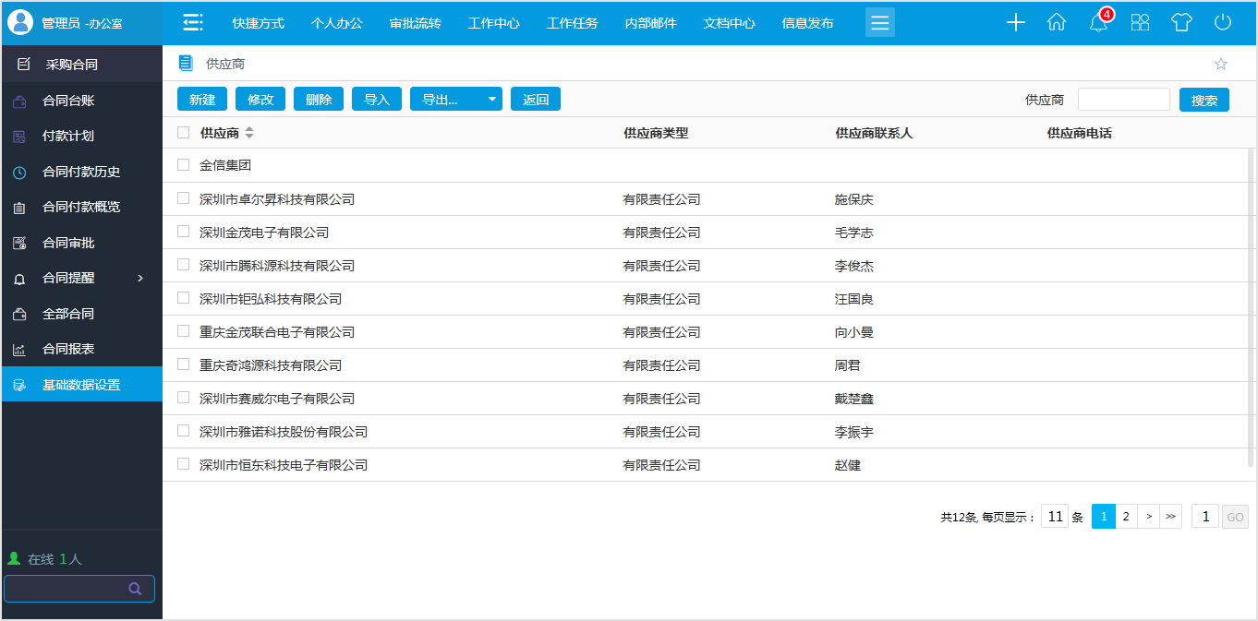Switch to the 内部邮件 menu
Viewport: 1258px width, 621px height.
point(650,23)
